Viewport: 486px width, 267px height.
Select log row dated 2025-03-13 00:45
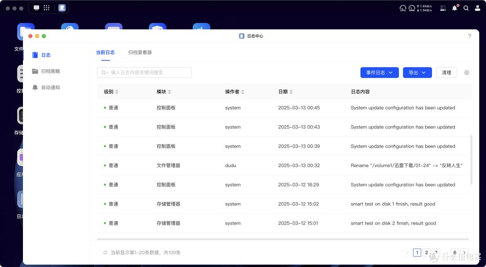(x=284, y=108)
